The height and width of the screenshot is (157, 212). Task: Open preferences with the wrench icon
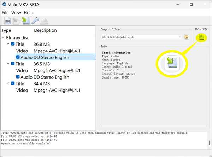pos(35,21)
